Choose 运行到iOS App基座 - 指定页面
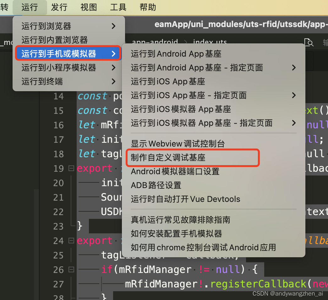Screen dimensions: 328x300 (213, 95)
